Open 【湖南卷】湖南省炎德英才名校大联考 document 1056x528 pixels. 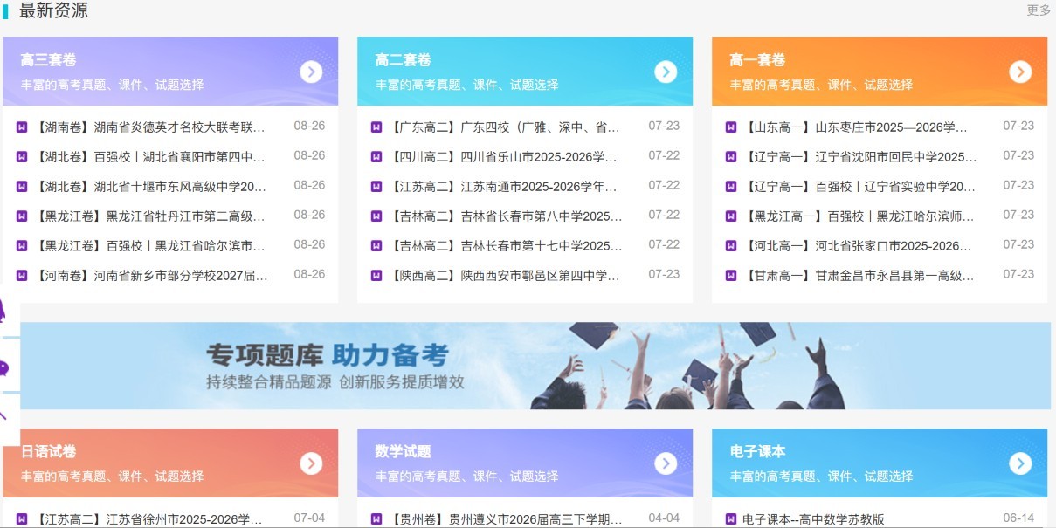coord(150,127)
